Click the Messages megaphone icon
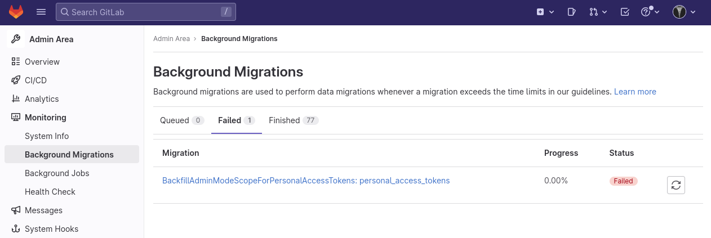 pyautogui.click(x=16, y=210)
